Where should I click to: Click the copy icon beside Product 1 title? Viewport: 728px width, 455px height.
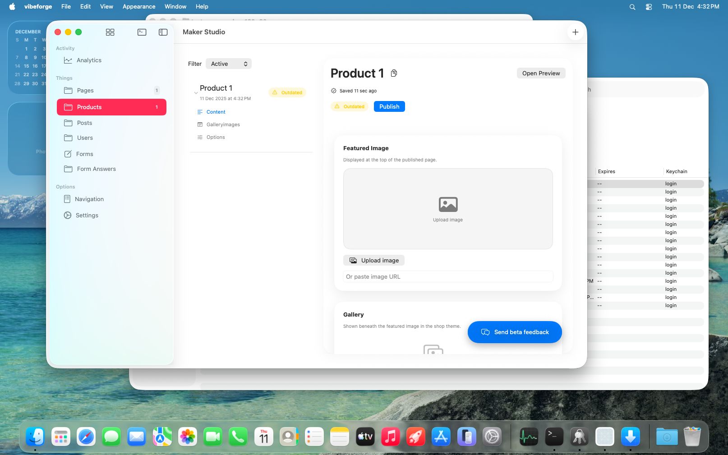pos(394,73)
